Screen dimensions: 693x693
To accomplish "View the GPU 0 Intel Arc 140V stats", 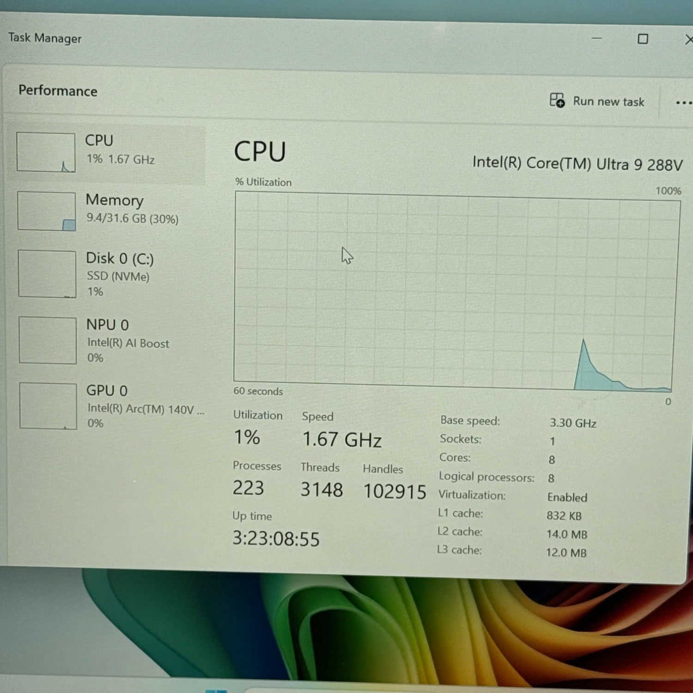I will [145, 409].
